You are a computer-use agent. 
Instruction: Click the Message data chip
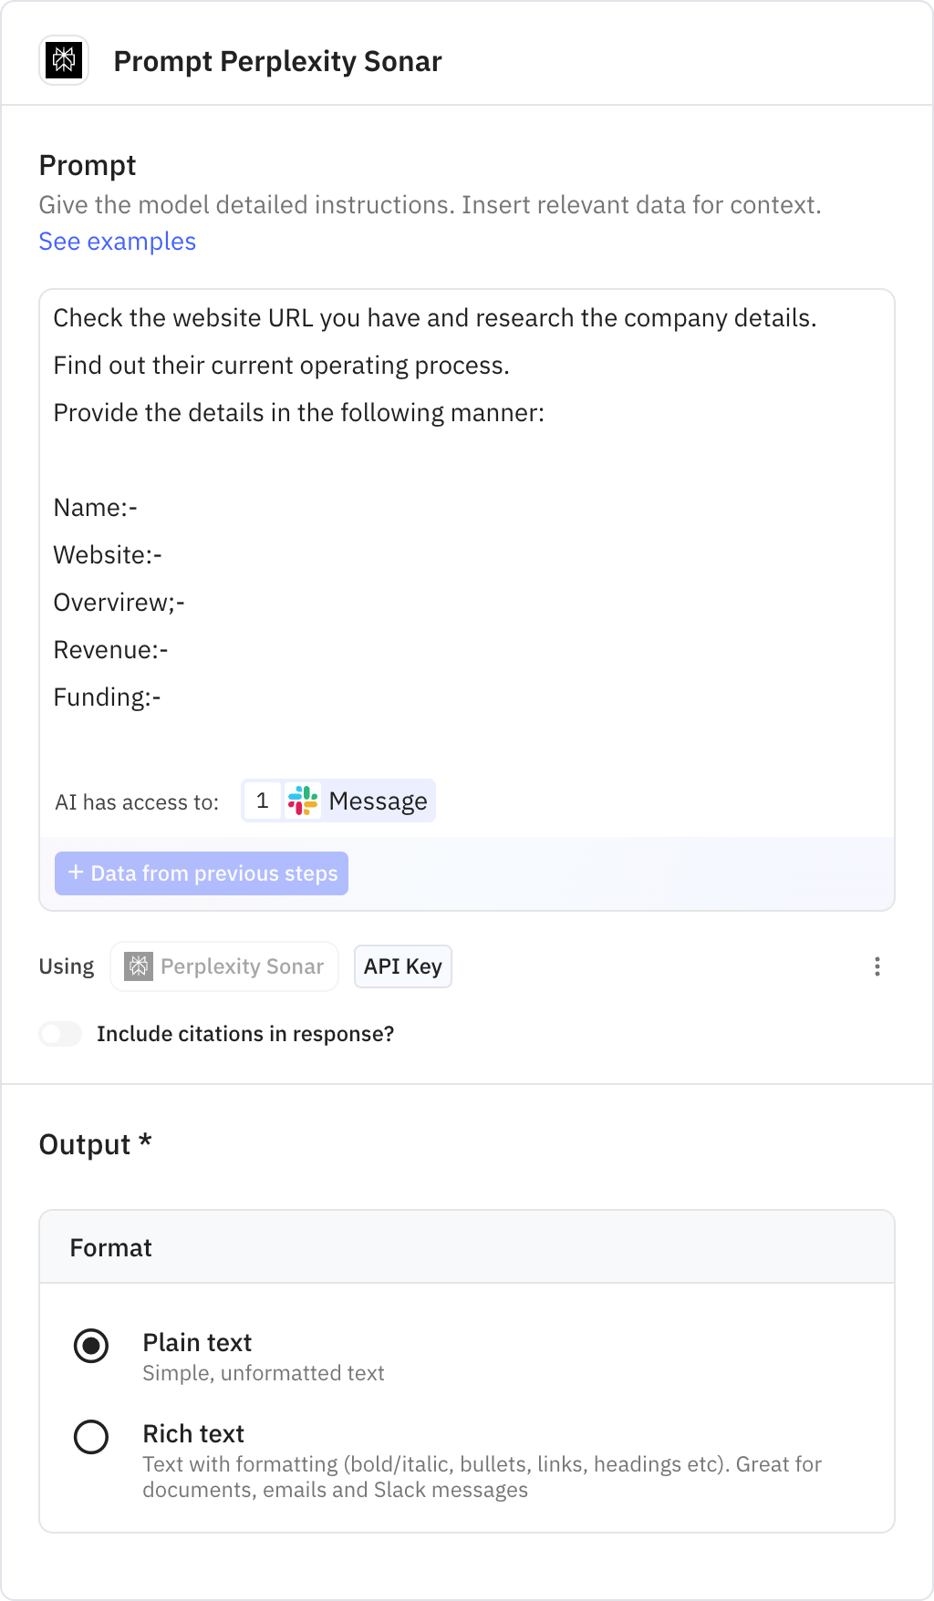378,800
